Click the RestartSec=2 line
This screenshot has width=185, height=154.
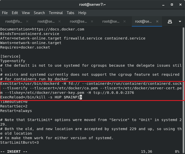pyautogui.click(x=14, y=106)
